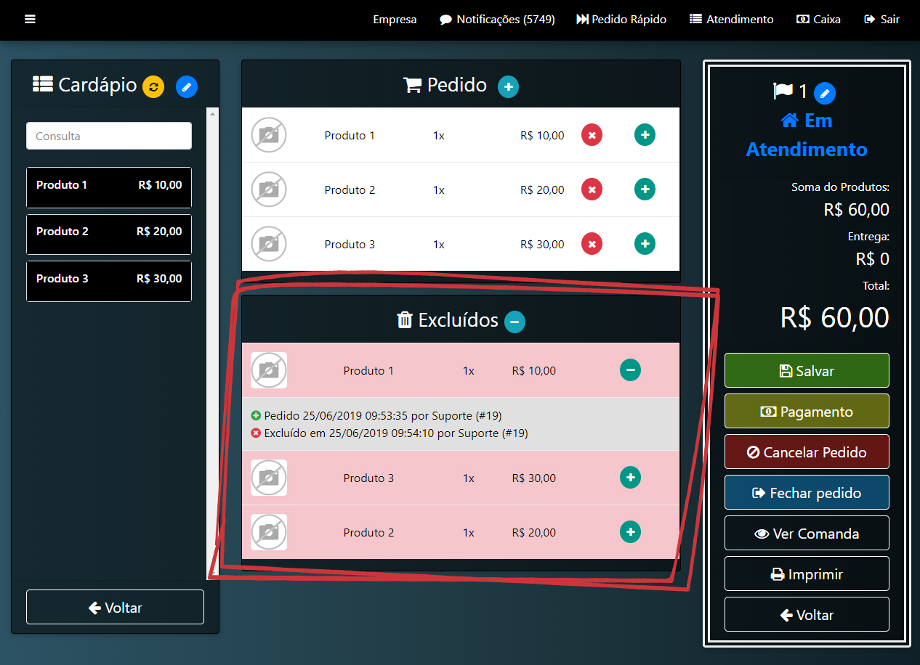920x665 pixels.
Task: Remove Produto 1 from the Pedido list
Action: (592, 135)
